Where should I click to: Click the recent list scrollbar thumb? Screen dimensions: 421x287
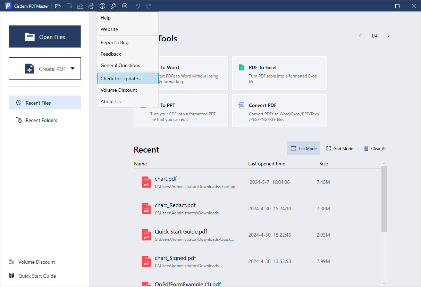coord(384,199)
